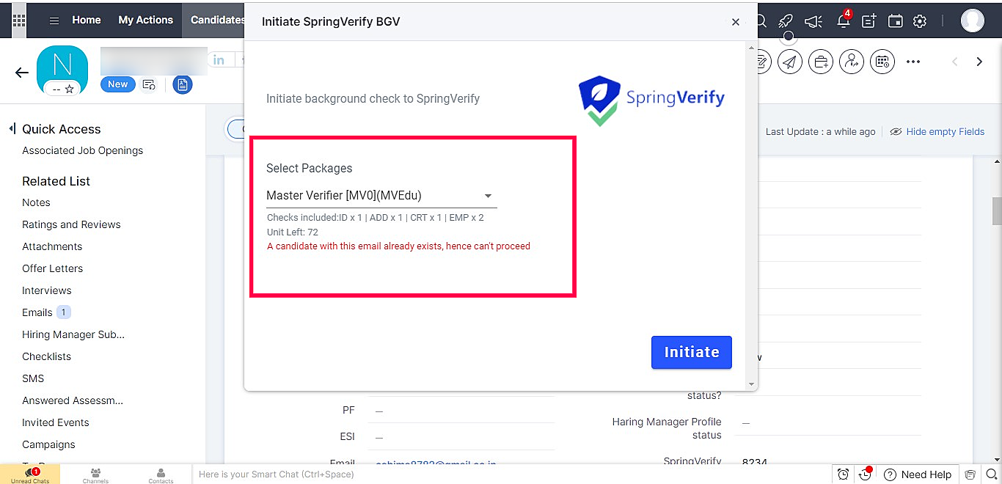This screenshot has height=484, width=1002.
Task: Click the Initiate button
Action: click(x=691, y=352)
